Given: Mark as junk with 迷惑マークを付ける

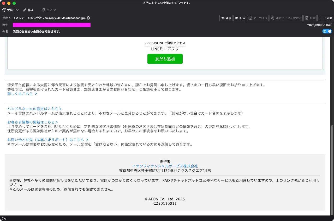Looking at the screenshot, I should pos(286,18).
